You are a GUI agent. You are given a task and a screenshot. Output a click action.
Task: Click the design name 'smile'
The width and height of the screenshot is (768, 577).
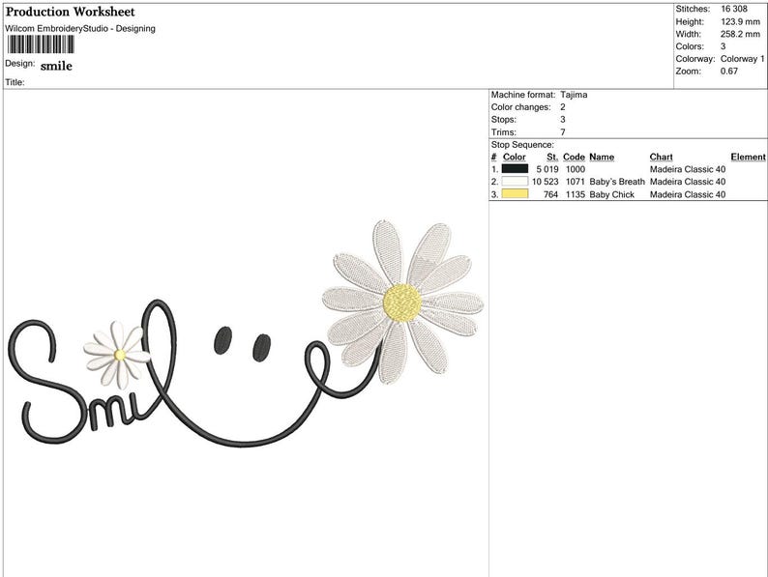tap(56, 66)
